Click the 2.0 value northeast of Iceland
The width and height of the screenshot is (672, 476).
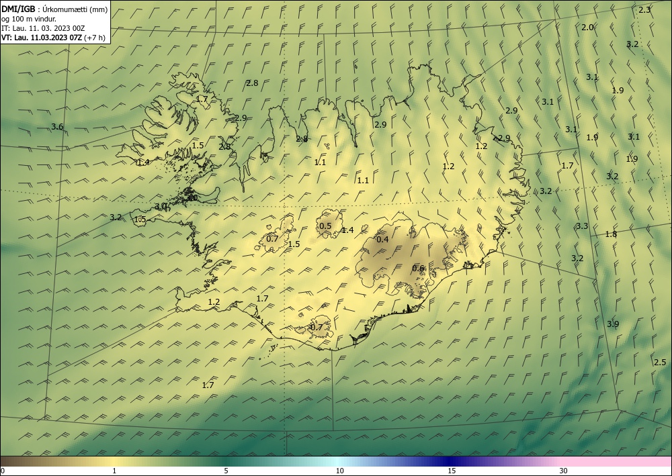pyautogui.click(x=587, y=28)
